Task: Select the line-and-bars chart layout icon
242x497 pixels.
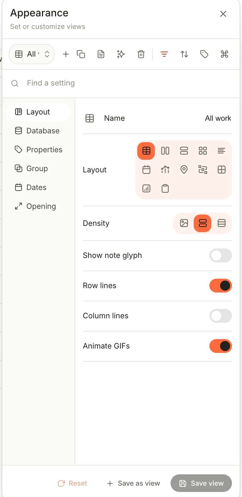Action: click(x=165, y=170)
